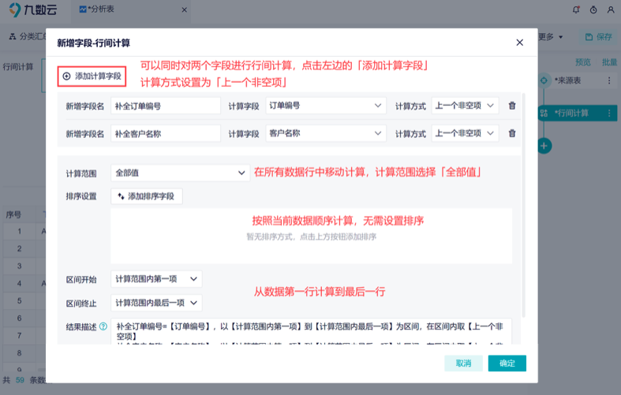
Task: Click the help icon beside 结果描述
Action: (103, 326)
